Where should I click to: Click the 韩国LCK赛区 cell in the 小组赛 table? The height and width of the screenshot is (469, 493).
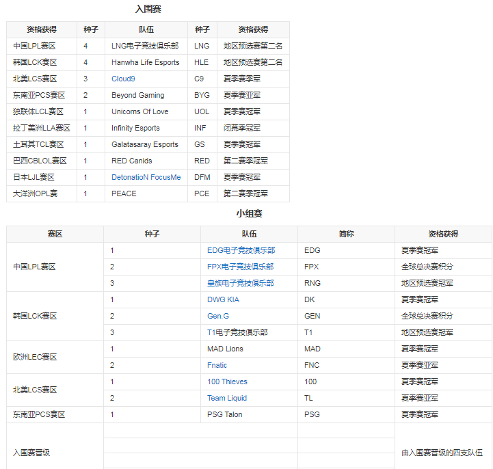55,316
